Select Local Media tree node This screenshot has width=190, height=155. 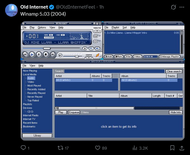click(x=30, y=74)
